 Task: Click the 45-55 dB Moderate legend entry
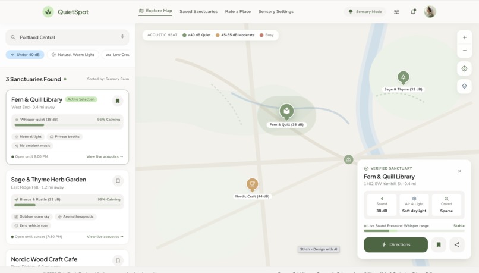[x=235, y=35]
